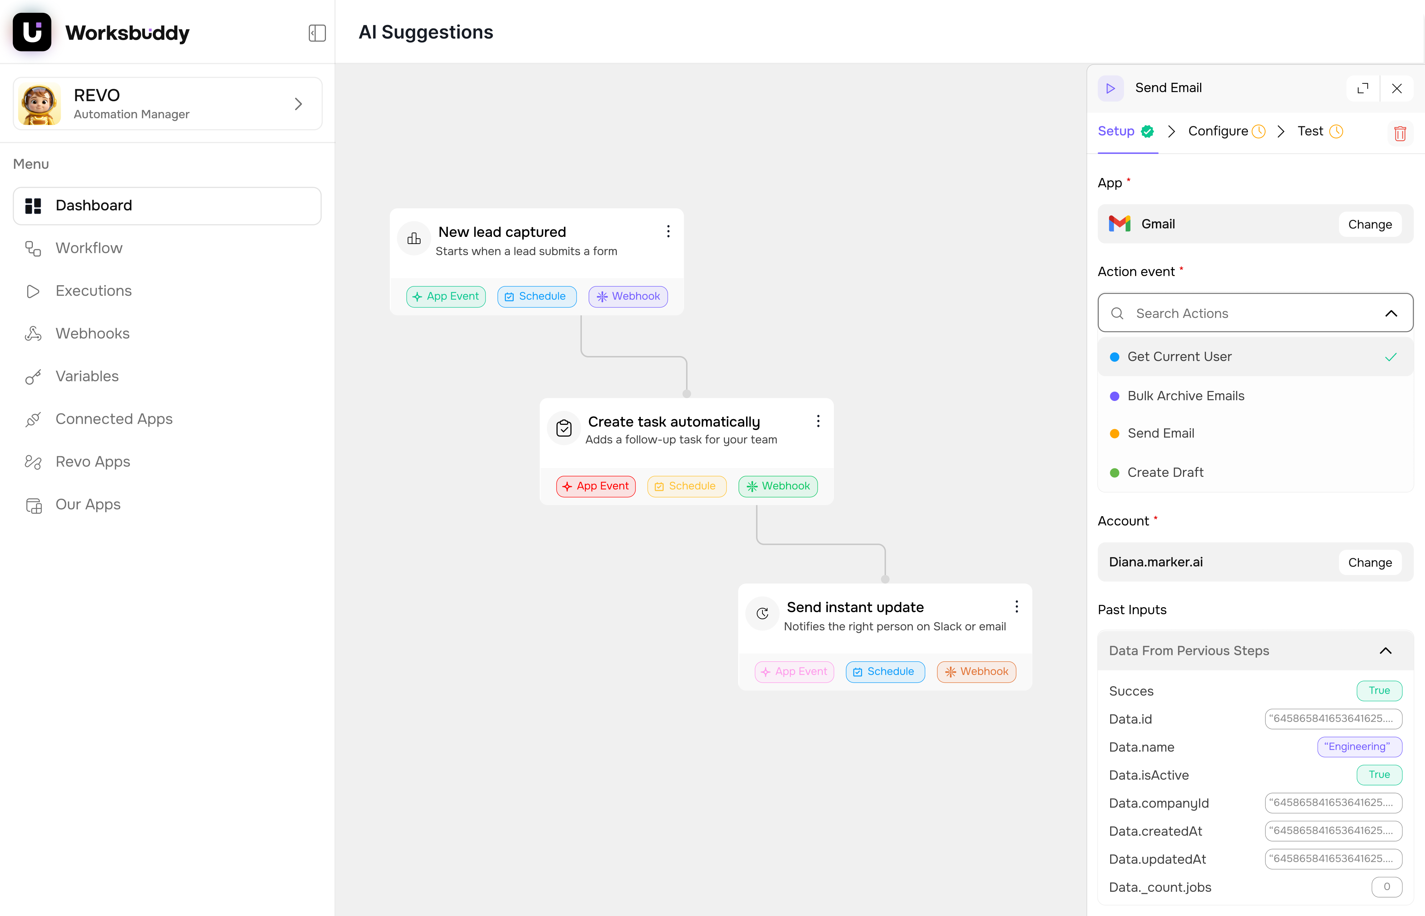Click the True value for Succes
This screenshot has width=1425, height=916.
click(x=1379, y=691)
